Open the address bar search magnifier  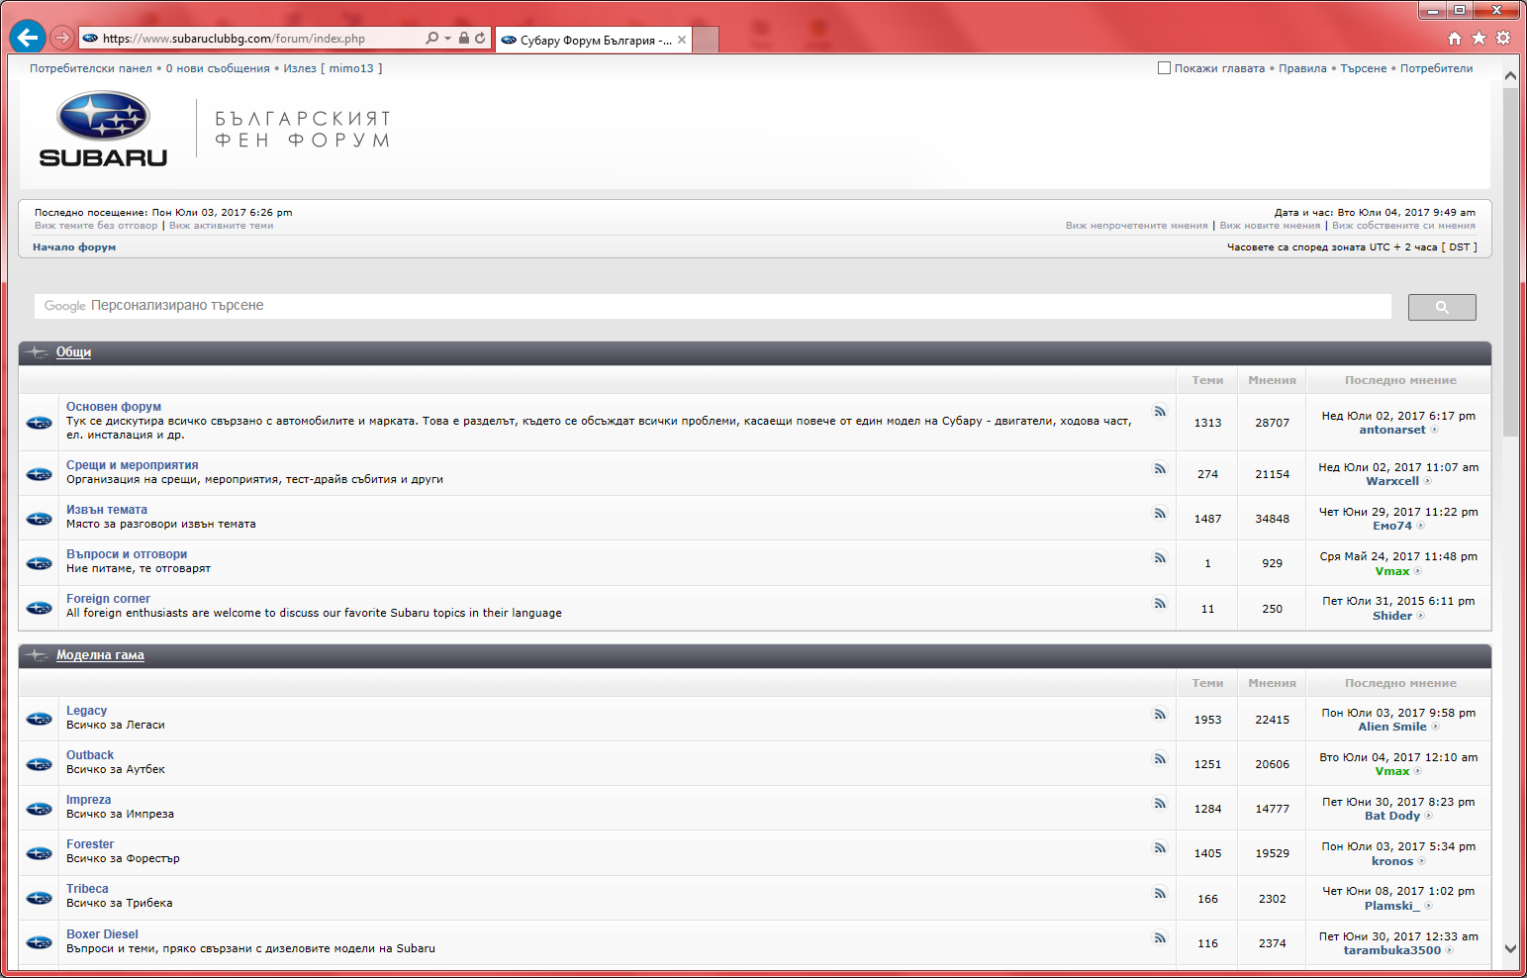pyautogui.click(x=431, y=39)
